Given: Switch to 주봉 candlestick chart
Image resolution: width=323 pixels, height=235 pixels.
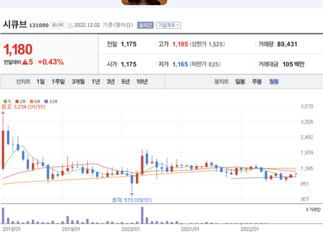Looking at the screenshot, I should (257, 82).
